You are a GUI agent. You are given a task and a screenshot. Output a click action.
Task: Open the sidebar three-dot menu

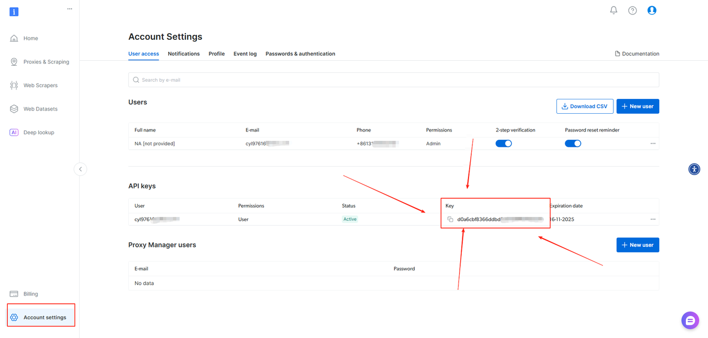(70, 9)
